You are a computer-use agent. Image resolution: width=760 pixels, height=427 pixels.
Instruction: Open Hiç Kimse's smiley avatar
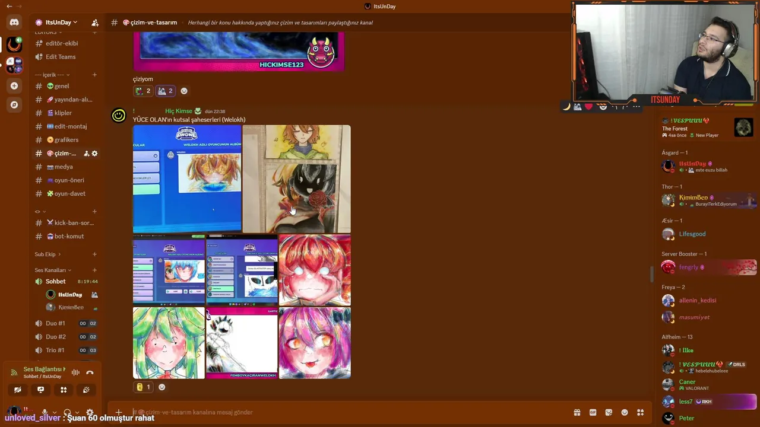pyautogui.click(x=119, y=116)
